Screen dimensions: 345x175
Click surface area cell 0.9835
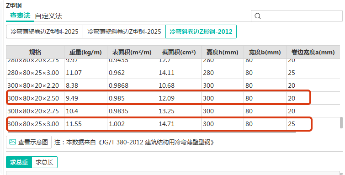[x=132, y=111]
